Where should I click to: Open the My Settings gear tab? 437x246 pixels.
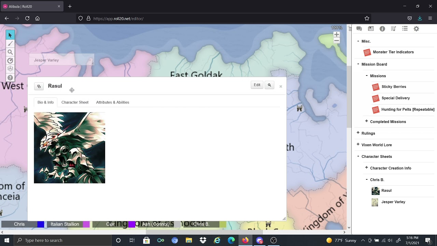(417, 29)
